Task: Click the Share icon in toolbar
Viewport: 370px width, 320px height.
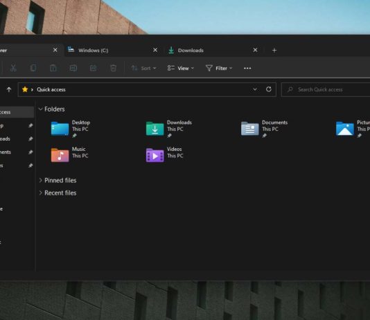Action: tap(94, 68)
